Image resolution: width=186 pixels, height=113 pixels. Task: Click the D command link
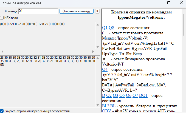[103, 95]
